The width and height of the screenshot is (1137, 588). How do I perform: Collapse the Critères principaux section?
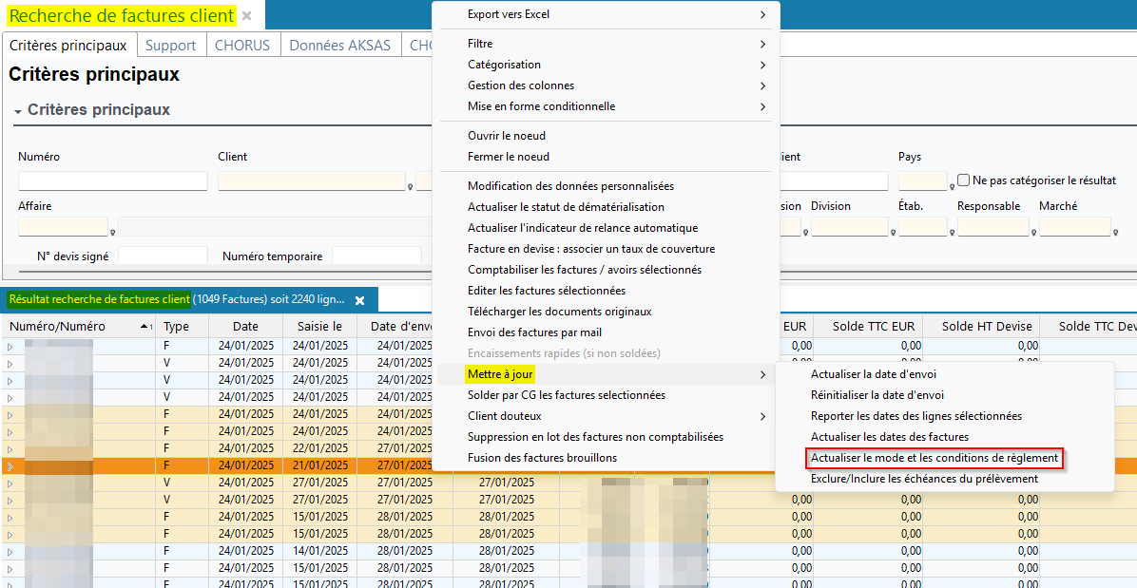[18, 111]
